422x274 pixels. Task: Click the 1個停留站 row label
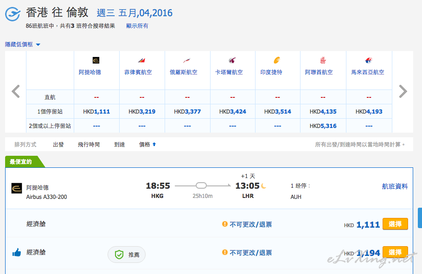pyautogui.click(x=50, y=111)
